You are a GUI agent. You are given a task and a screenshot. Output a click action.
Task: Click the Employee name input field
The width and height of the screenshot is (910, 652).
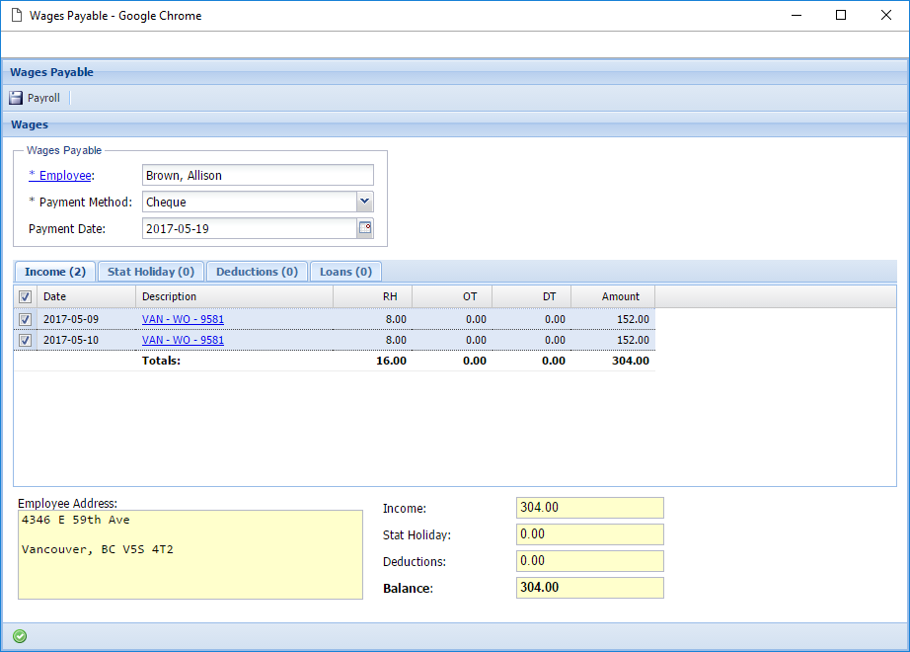pos(258,176)
